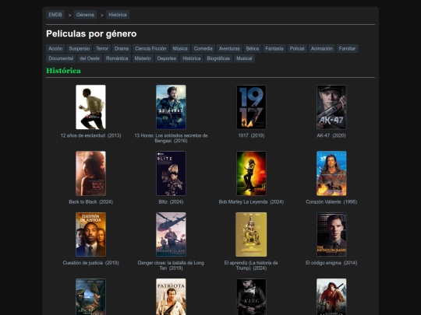Select the Aventuras genre tag
Viewport: 421px width, 315px height.
(229, 48)
